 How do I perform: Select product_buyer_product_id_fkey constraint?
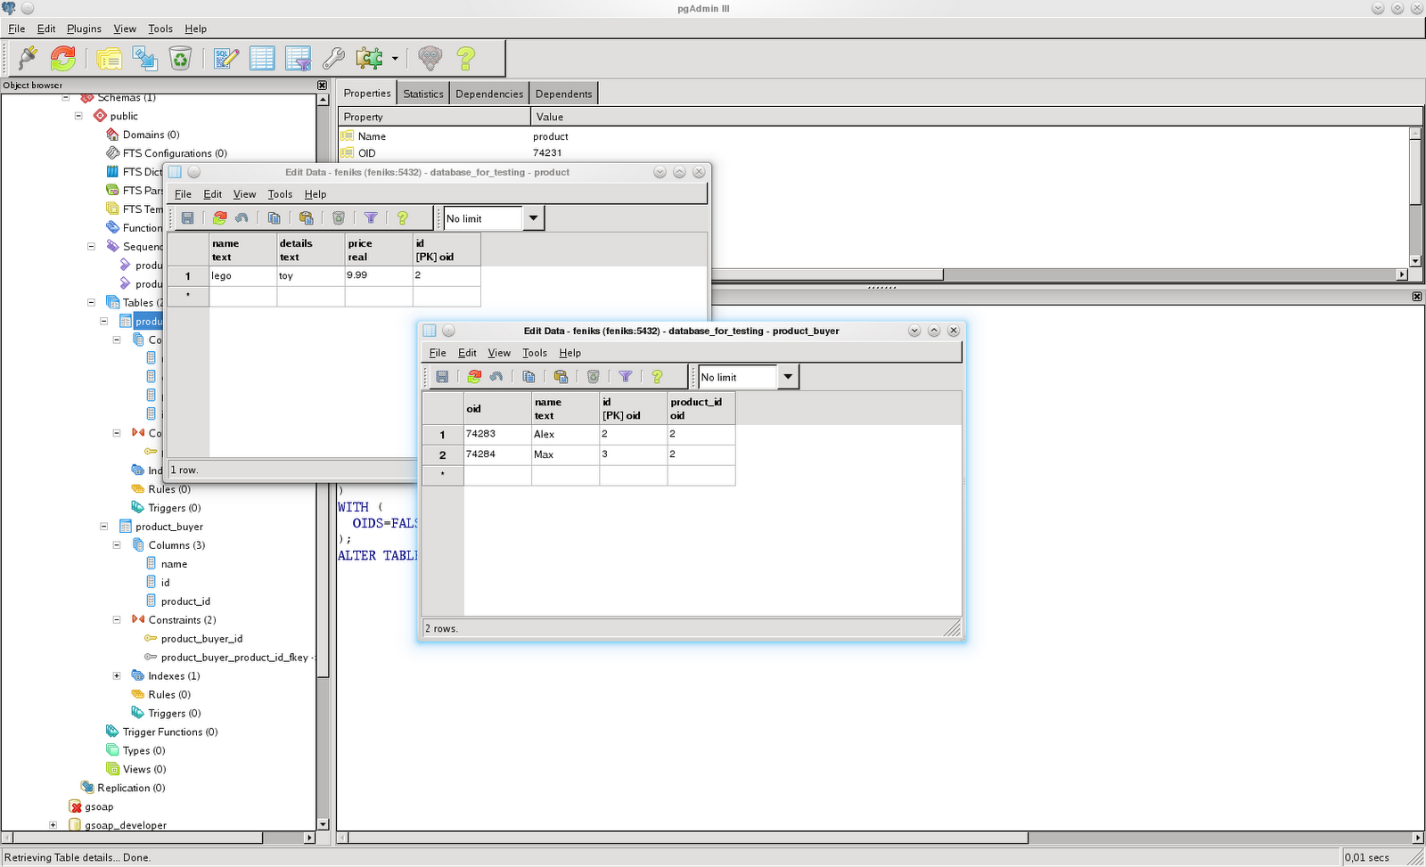(x=234, y=658)
